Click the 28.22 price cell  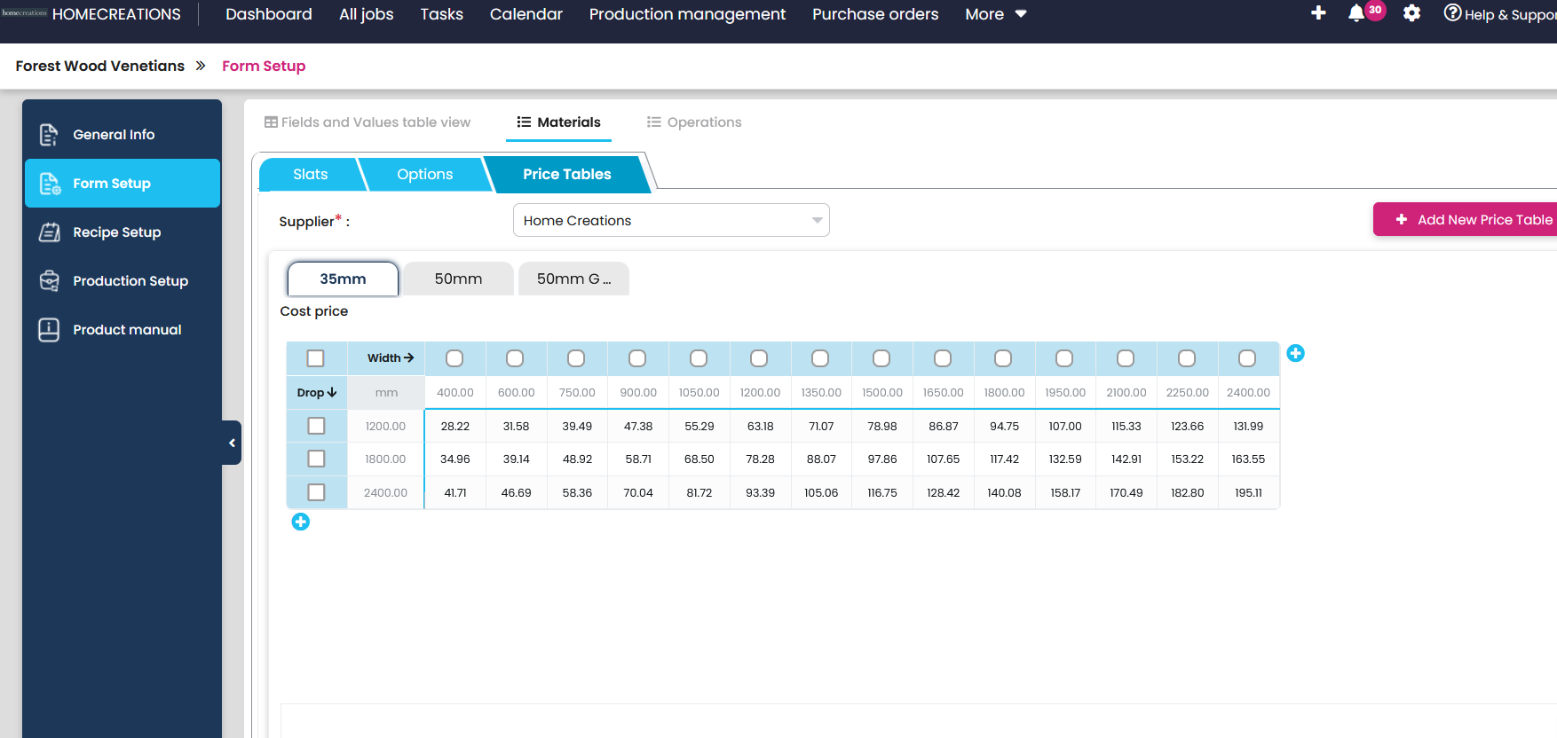(x=454, y=426)
